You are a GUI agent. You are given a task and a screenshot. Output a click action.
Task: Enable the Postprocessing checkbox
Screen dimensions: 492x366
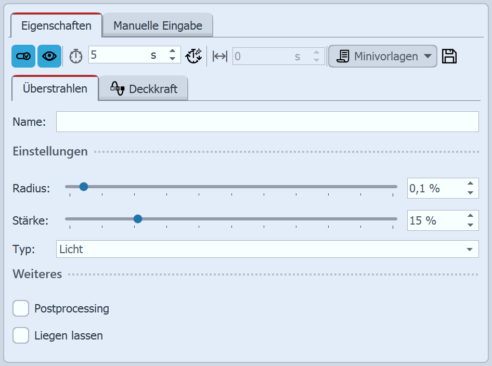pyautogui.click(x=21, y=308)
